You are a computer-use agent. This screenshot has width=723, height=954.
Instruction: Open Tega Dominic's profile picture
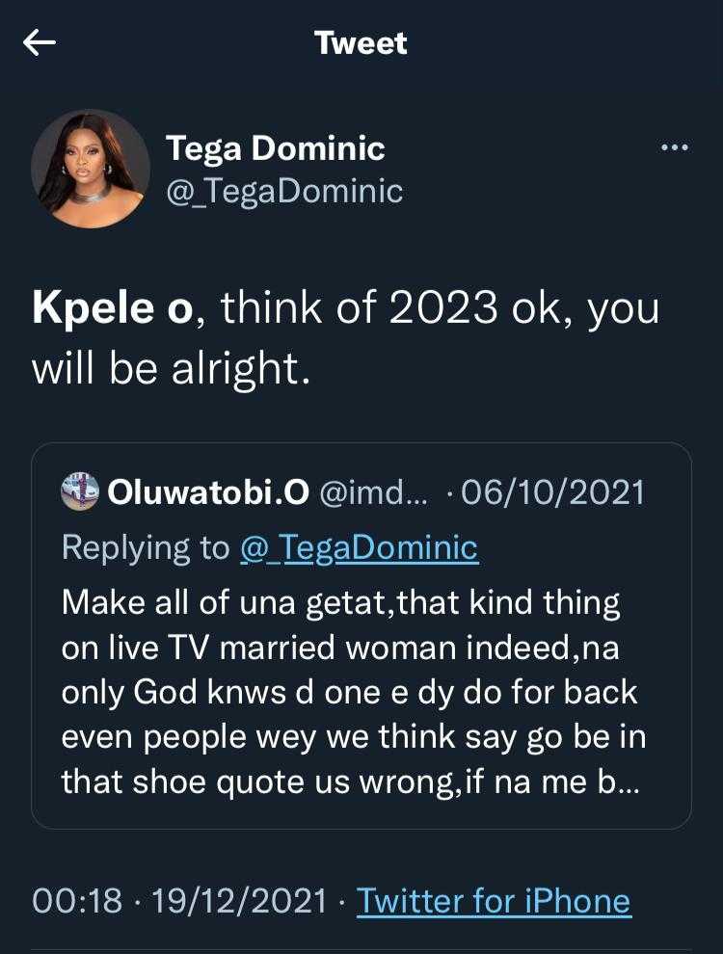coord(91,169)
